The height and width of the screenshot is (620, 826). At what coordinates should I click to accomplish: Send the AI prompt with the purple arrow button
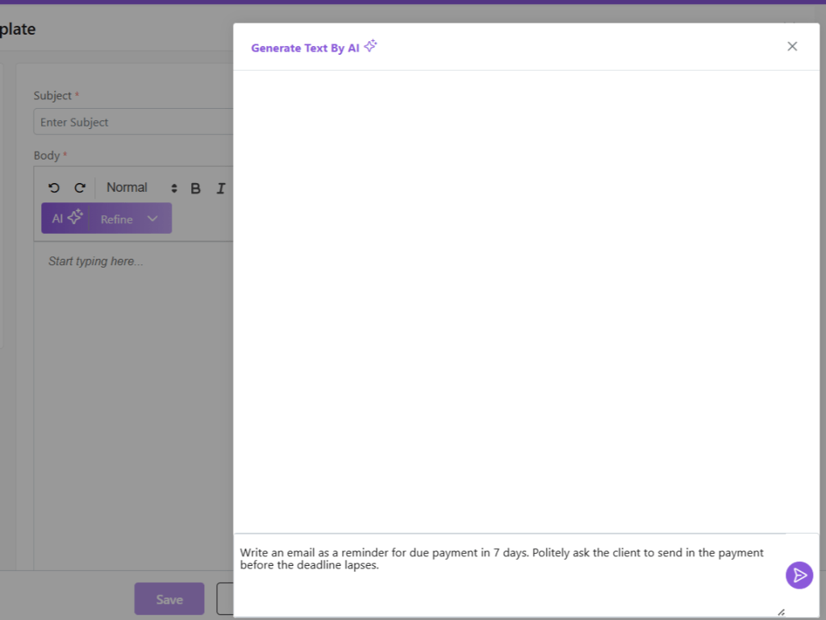click(799, 575)
